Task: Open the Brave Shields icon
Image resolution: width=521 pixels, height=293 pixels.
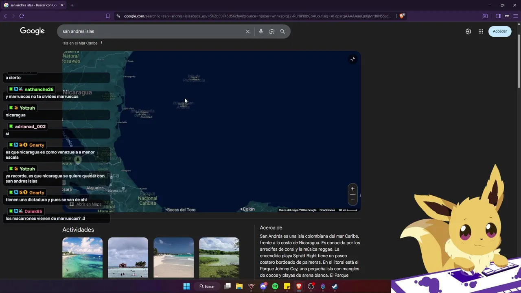Action: point(402,16)
